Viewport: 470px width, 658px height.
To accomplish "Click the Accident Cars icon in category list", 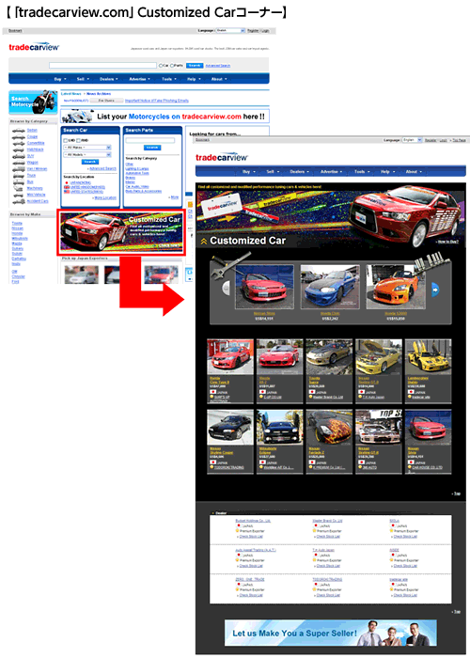I will (x=19, y=201).
